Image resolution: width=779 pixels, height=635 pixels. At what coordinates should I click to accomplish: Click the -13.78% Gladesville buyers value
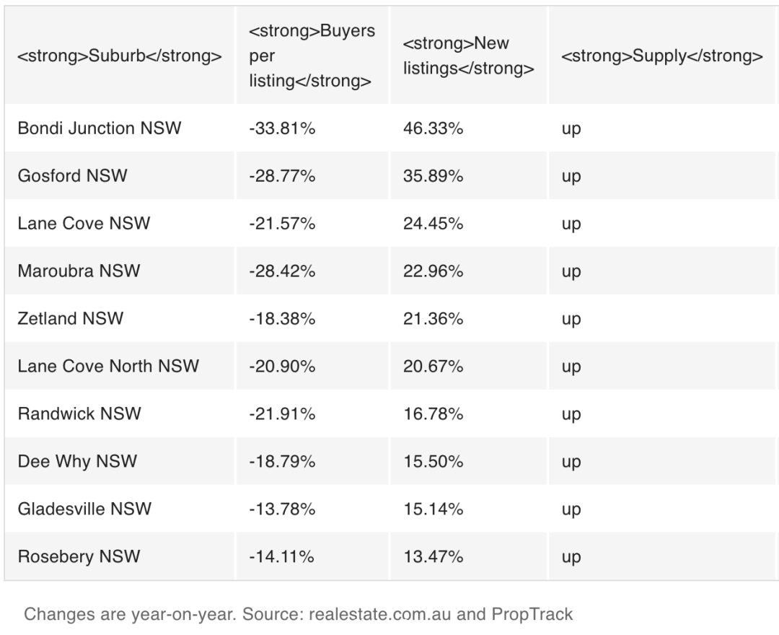coord(282,509)
